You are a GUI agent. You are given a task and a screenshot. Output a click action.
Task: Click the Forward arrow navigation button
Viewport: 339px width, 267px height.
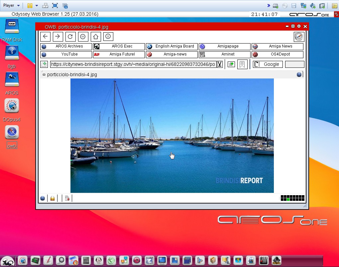pyautogui.click(x=58, y=37)
